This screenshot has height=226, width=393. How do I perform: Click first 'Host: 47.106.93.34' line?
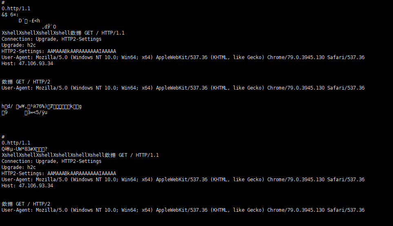click(x=27, y=64)
